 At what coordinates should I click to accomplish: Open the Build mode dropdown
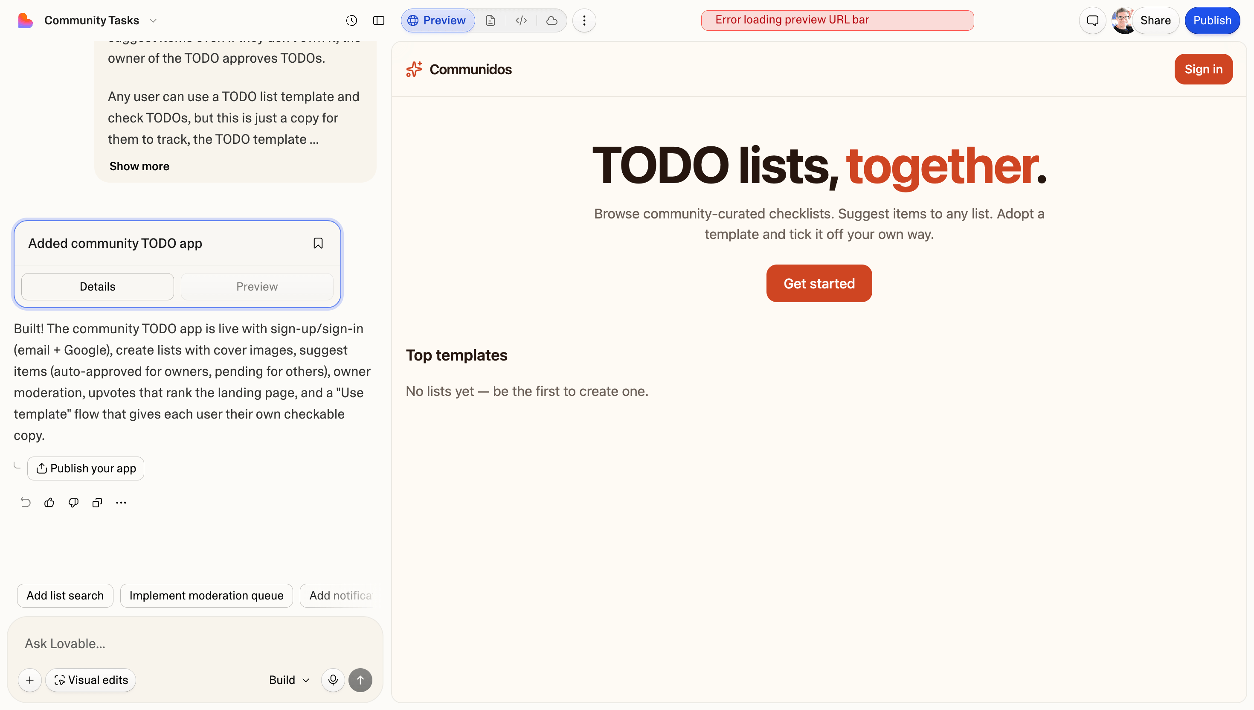[289, 680]
